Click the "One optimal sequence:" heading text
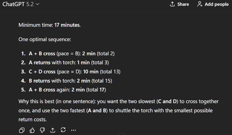Viewport: 232px width, 135px height. [45, 40]
